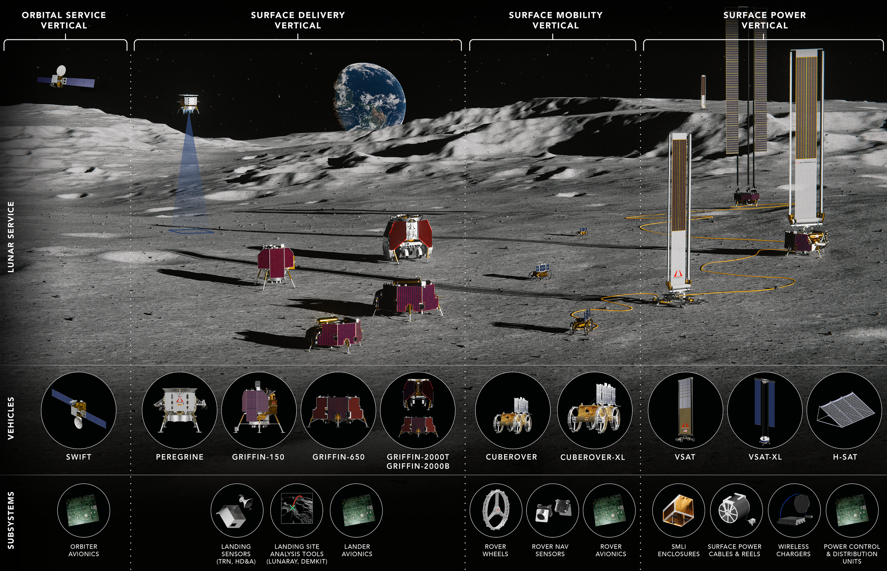Select the 'WIRELESS CHARGERS' caption
This screenshot has width=887, height=571.
tap(793, 550)
